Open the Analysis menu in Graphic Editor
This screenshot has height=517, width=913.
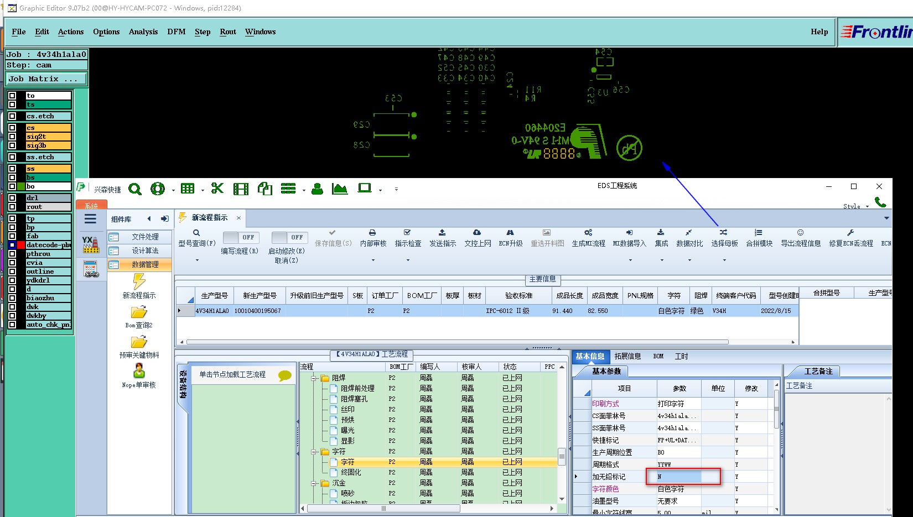pos(143,32)
